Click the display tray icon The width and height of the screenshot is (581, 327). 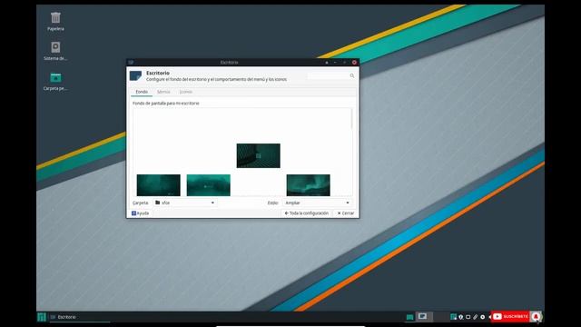[x=468, y=317]
